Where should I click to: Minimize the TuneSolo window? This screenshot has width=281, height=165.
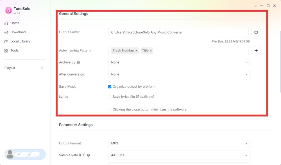point(262,6)
